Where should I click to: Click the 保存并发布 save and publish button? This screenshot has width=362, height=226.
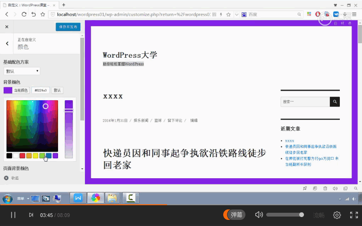(x=68, y=27)
